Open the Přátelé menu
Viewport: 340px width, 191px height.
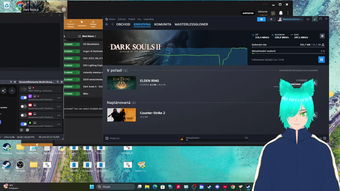(132, 19)
